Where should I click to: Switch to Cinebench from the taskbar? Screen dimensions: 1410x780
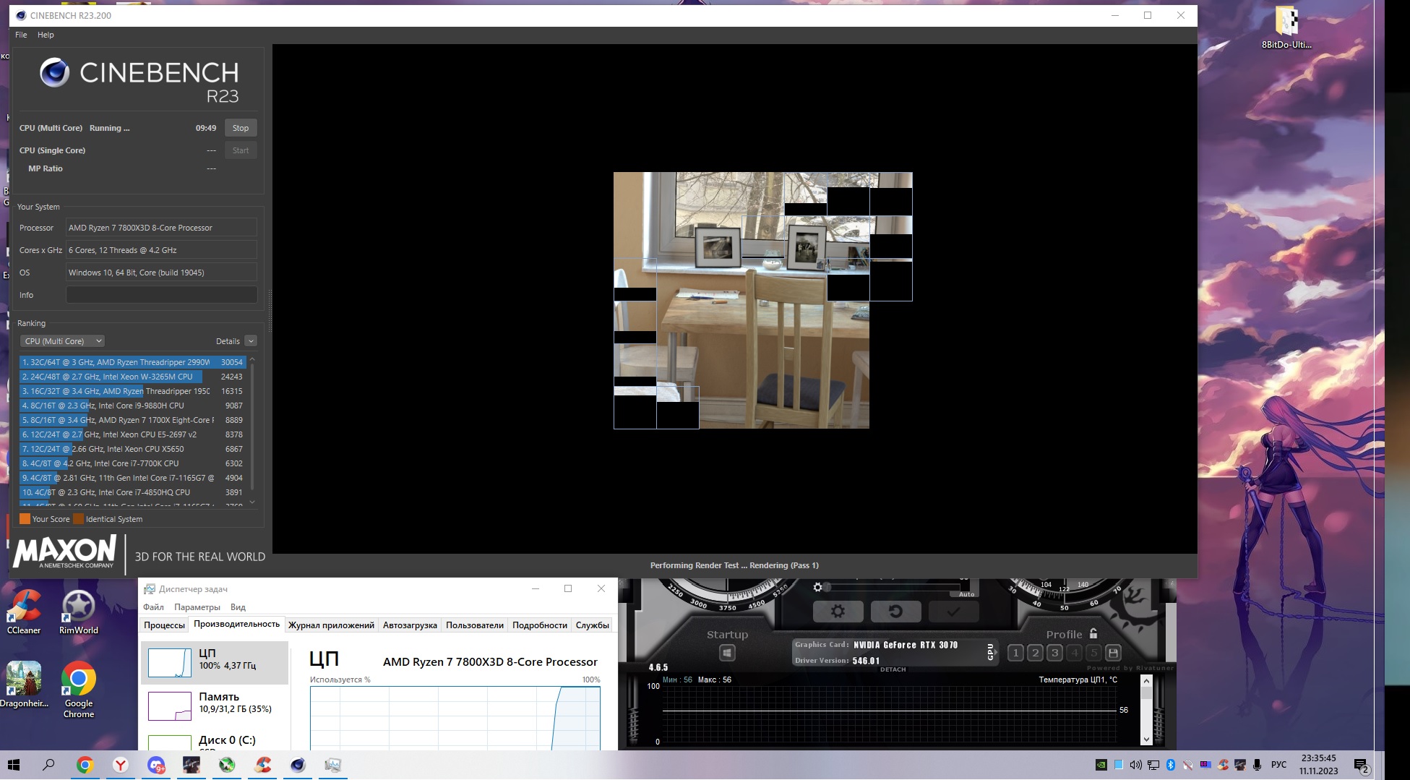tap(298, 765)
